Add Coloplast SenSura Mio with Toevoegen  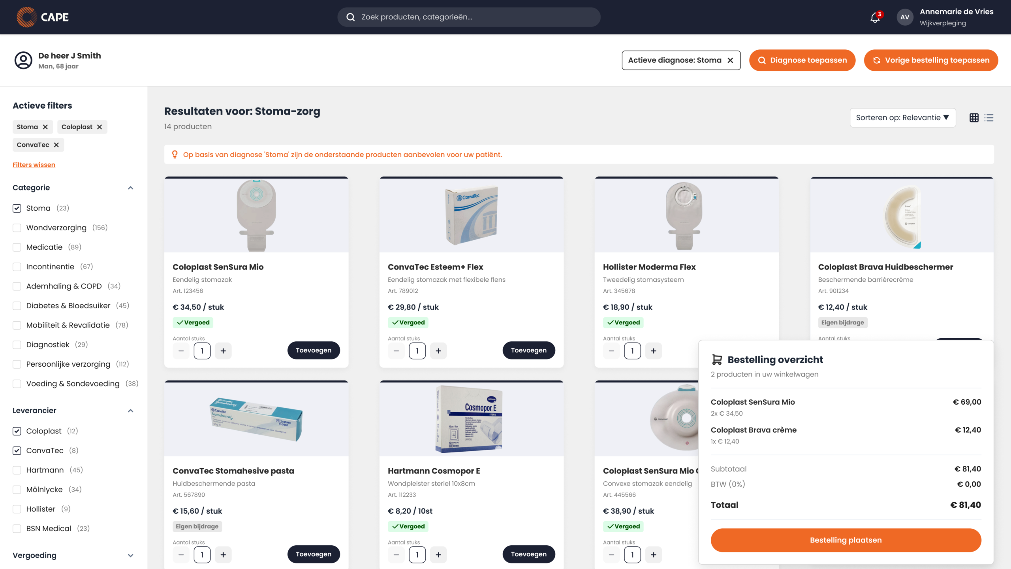[314, 350]
